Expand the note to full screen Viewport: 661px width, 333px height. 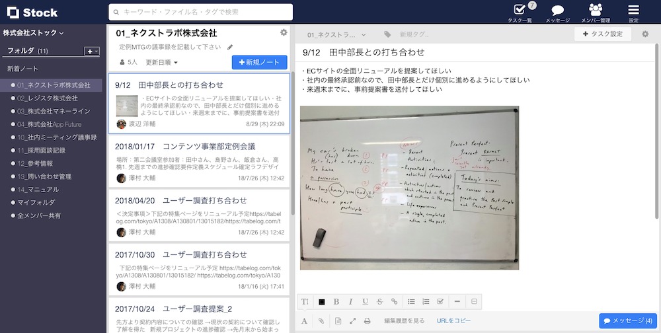(x=352, y=320)
